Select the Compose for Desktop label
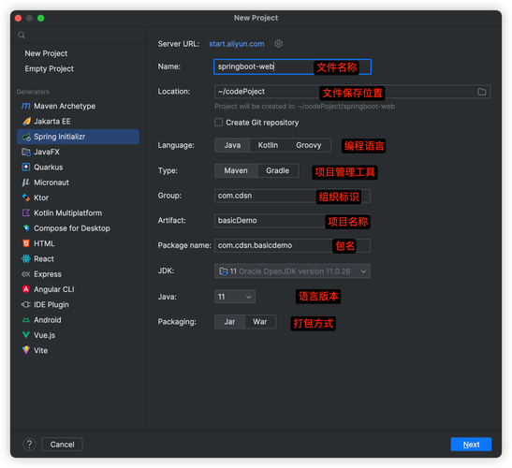Screen dimensions: 512x468 (x=72, y=228)
